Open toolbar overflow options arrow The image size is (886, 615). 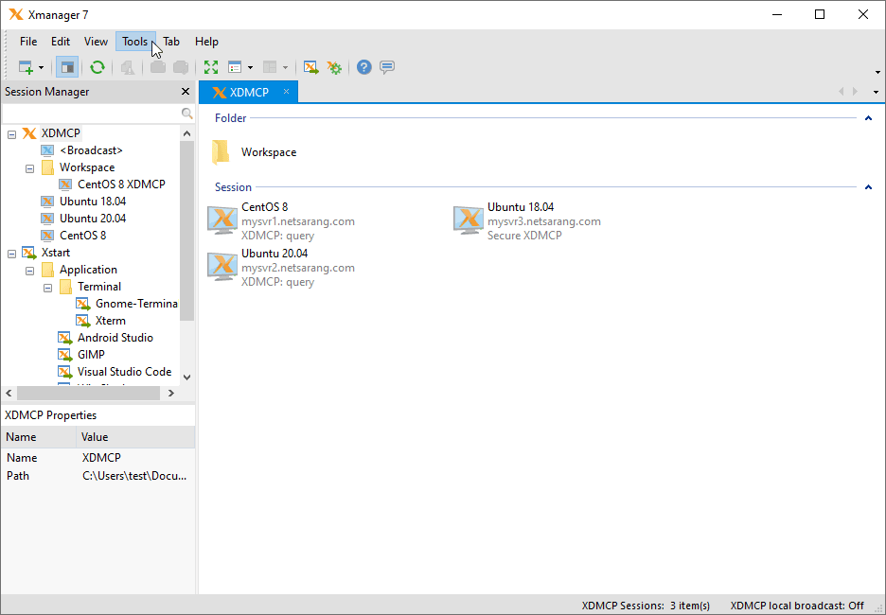[x=877, y=72]
